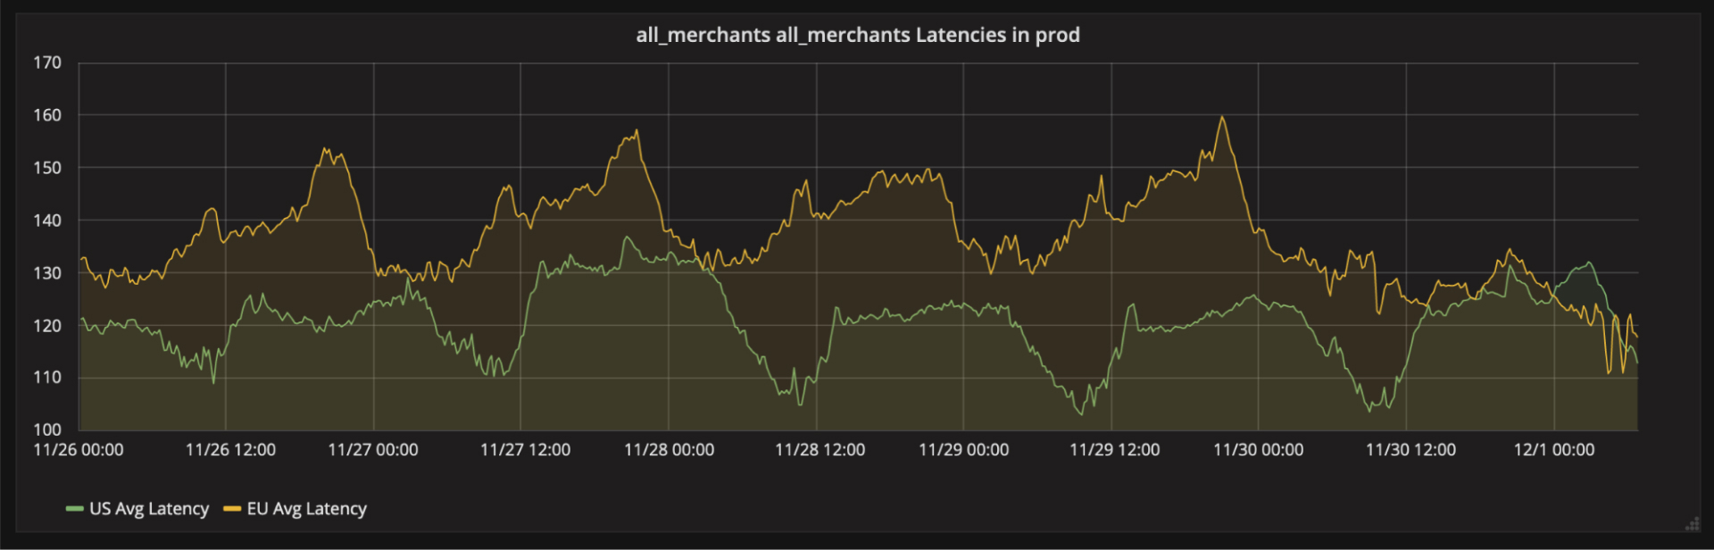
Task: Toggle the EU Avg Latency legend series
Action: coord(306,509)
